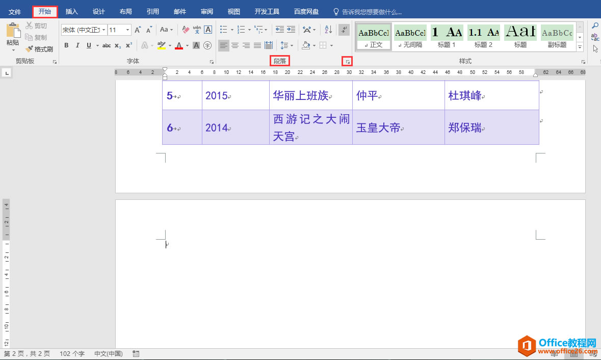The width and height of the screenshot is (601, 360).
Task: Toggle bold formatting
Action: (x=66, y=45)
